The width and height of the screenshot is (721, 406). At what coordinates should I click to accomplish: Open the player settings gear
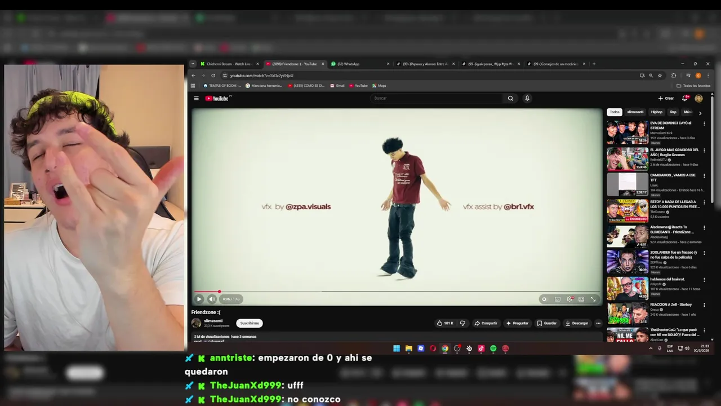click(x=569, y=299)
